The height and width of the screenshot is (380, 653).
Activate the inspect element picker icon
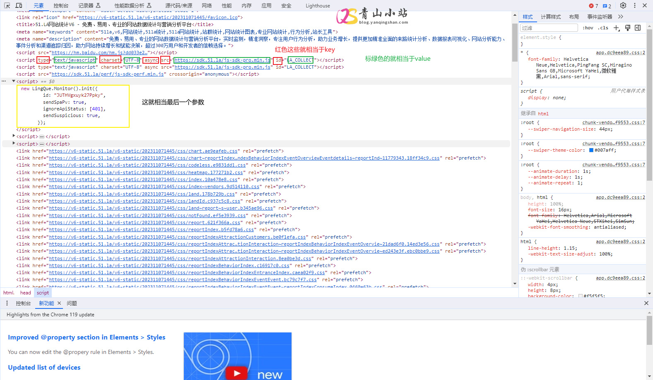[x=7, y=5]
